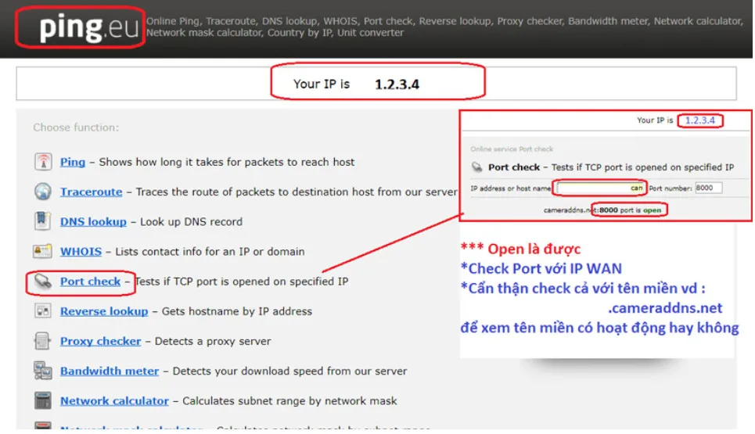This screenshot has width=755, height=434.
Task: Open the DNS lookup link
Action: click(93, 222)
